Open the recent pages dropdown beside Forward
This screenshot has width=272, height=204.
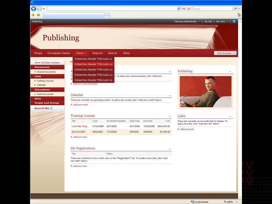44,9
